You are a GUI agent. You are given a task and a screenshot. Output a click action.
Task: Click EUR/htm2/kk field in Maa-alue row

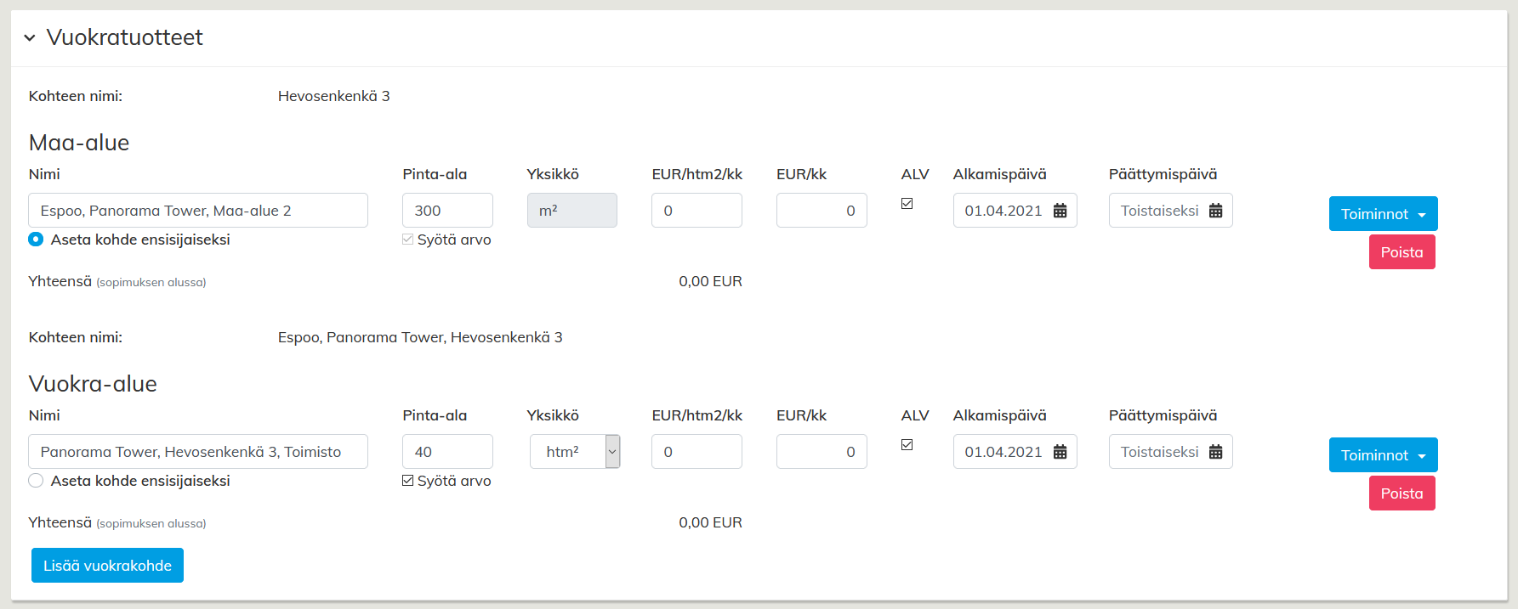(696, 211)
